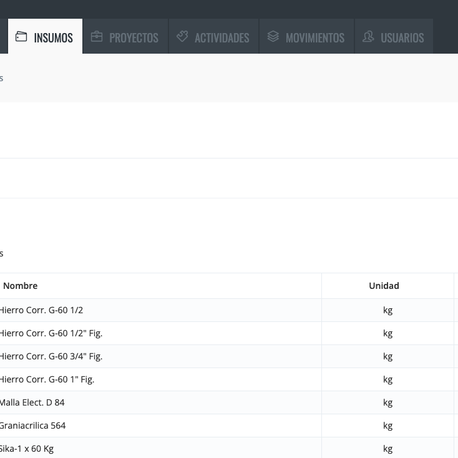
Task: Sort the table by Unidad column header
Action: pos(384,286)
